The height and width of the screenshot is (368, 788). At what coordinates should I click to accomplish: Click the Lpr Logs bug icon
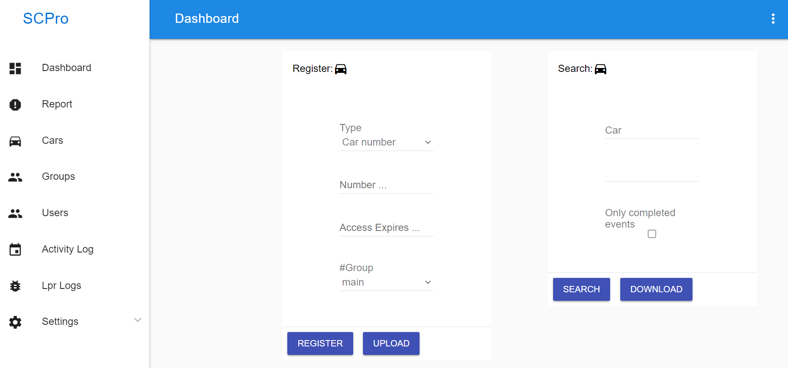point(15,286)
